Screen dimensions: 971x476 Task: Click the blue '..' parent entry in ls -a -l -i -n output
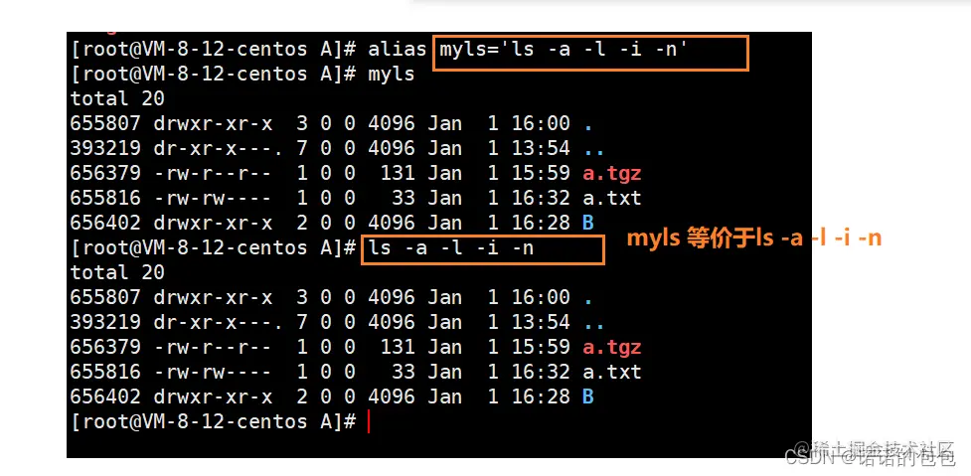pyautogui.click(x=594, y=326)
